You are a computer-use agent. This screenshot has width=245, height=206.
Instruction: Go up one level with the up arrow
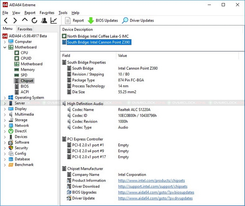[x=25, y=20]
